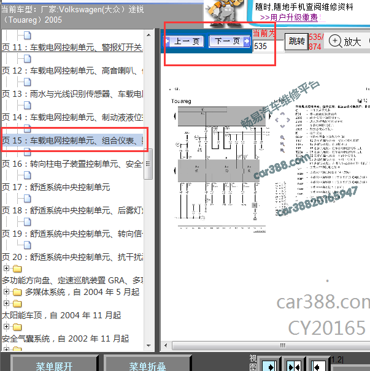Select 多媒体系统，自 2004 年 5 月起 row

coord(82,292)
